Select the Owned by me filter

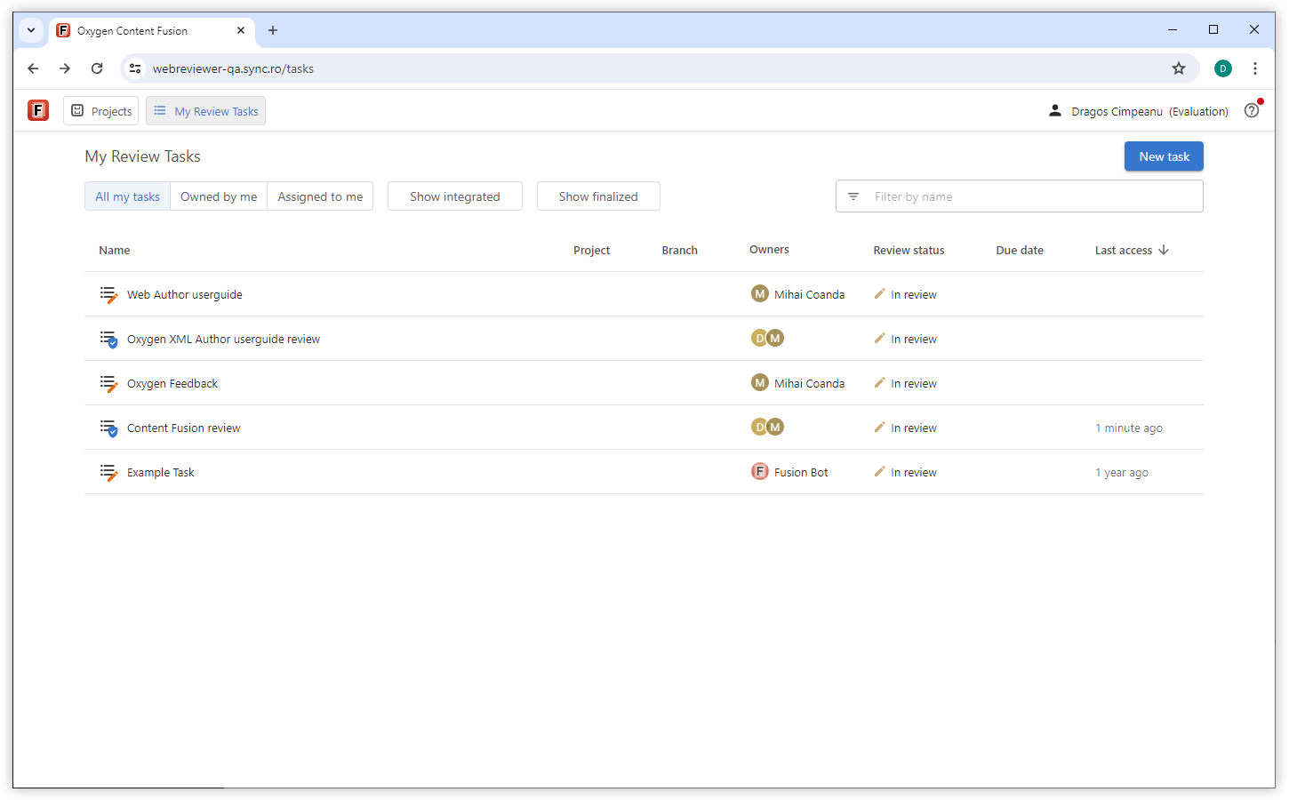(219, 196)
